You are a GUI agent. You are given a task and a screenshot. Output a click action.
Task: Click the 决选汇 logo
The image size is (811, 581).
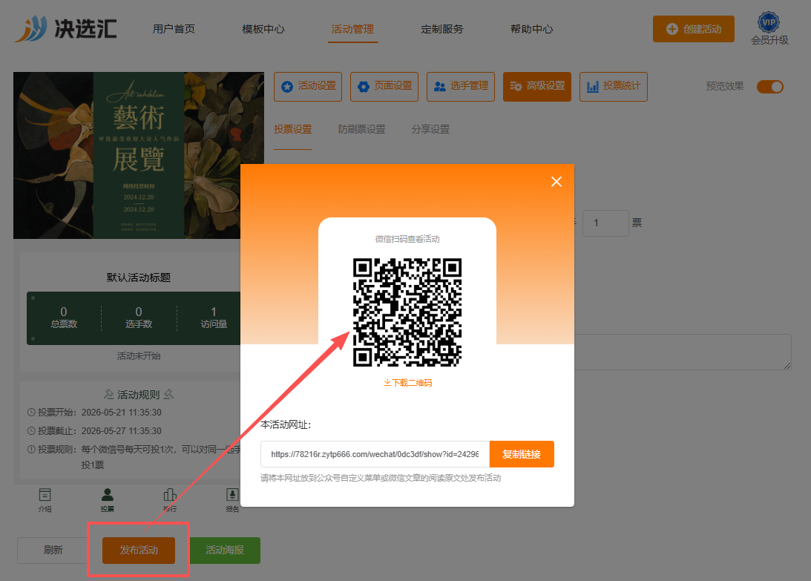pyautogui.click(x=66, y=28)
